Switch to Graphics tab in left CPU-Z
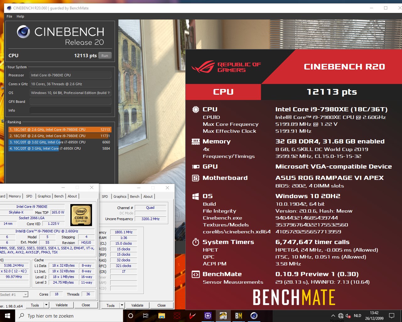 coord(44,196)
